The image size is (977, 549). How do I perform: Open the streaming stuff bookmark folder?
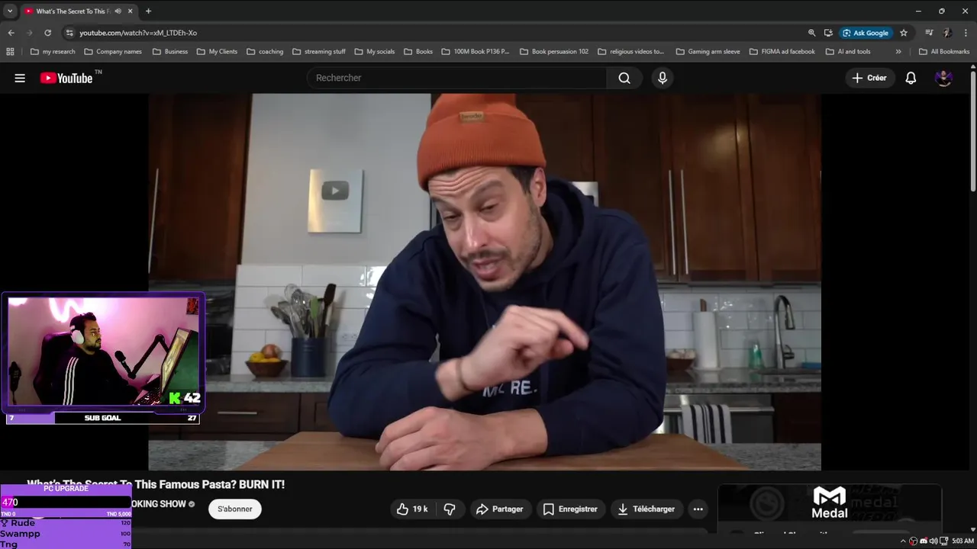click(x=319, y=52)
